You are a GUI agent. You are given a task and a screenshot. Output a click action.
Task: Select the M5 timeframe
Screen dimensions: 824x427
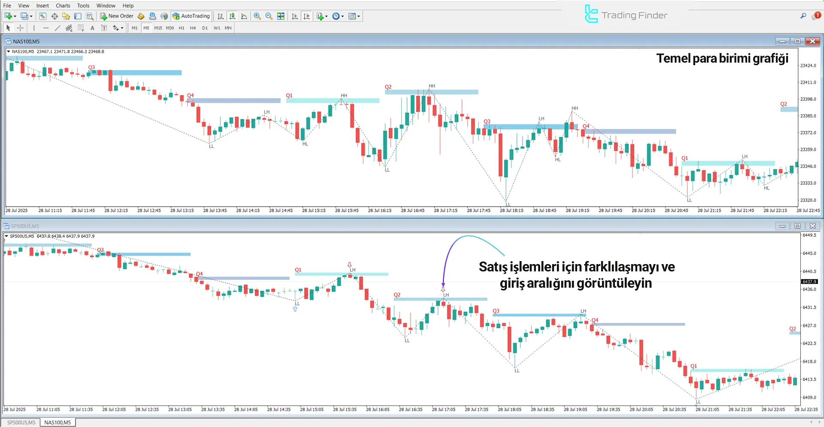point(146,28)
